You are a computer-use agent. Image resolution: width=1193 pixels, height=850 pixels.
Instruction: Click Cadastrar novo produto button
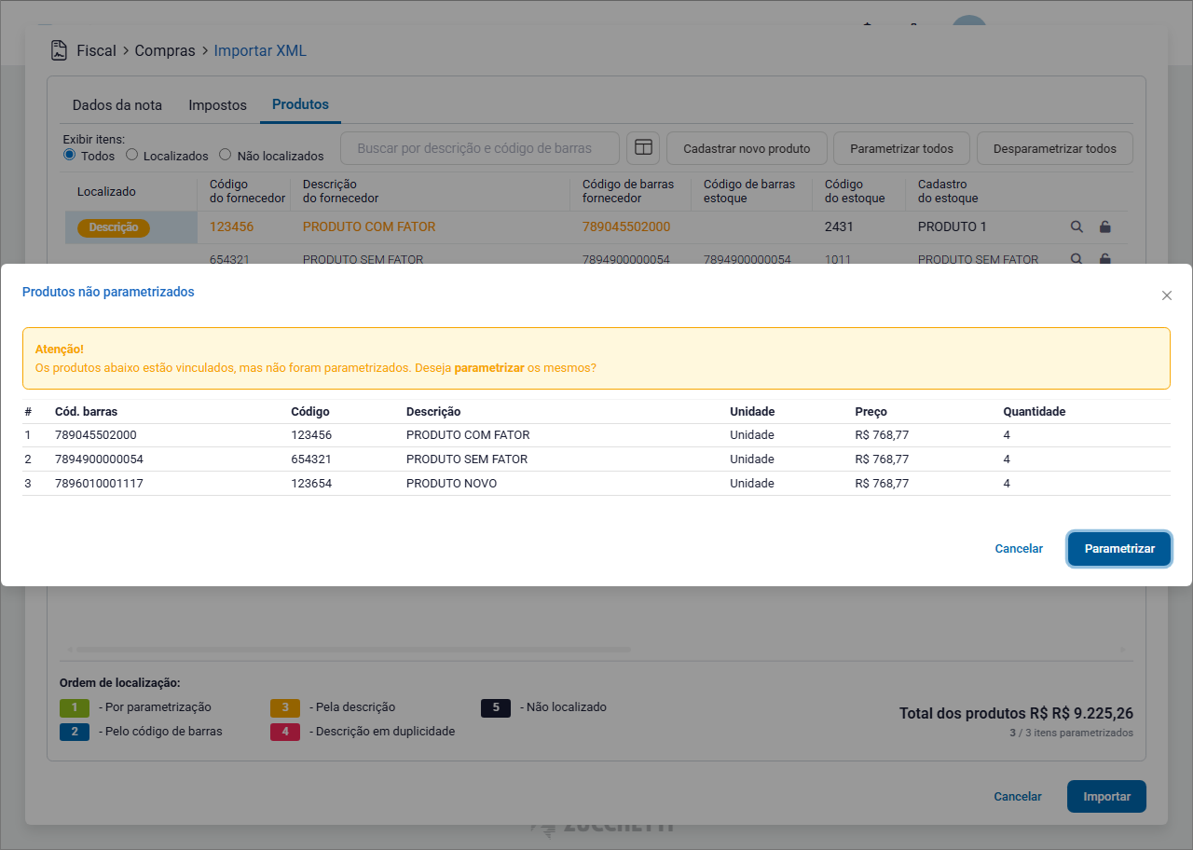tap(747, 148)
